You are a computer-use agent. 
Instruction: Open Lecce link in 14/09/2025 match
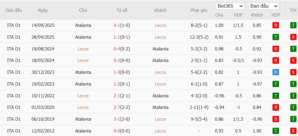pyautogui.click(x=160, y=25)
